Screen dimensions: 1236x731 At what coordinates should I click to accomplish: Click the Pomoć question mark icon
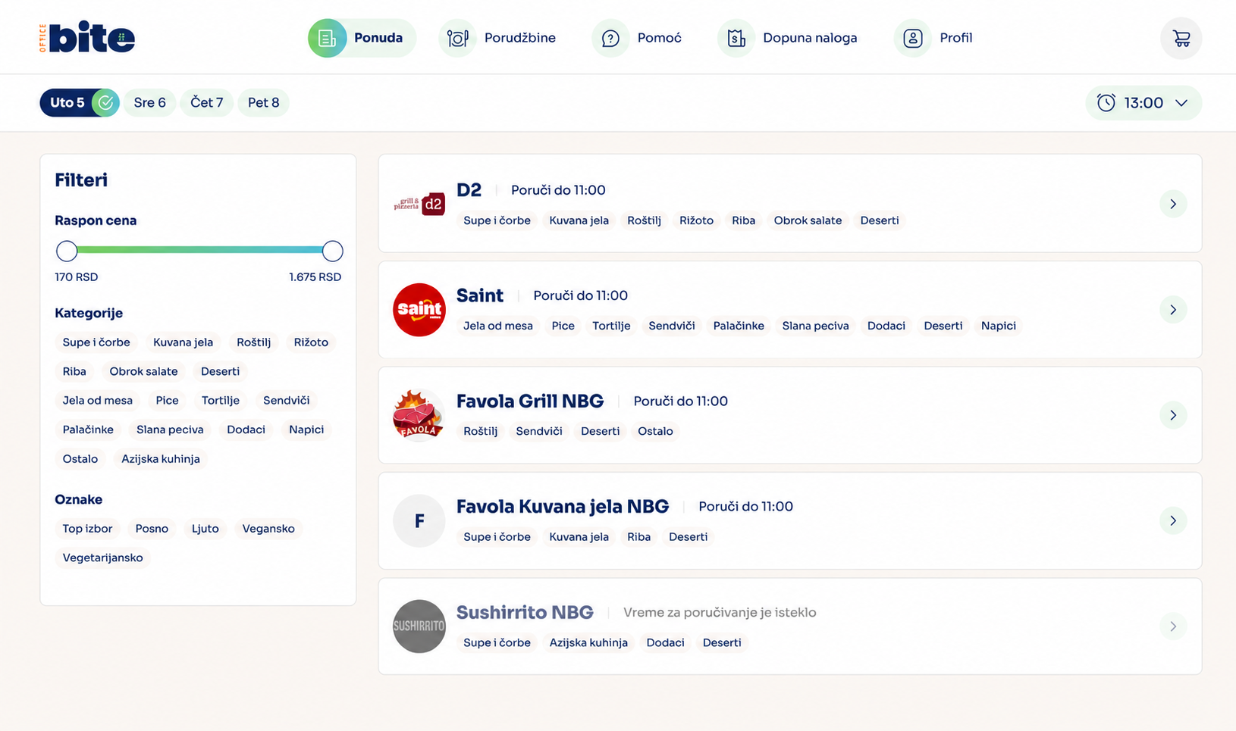tap(610, 38)
